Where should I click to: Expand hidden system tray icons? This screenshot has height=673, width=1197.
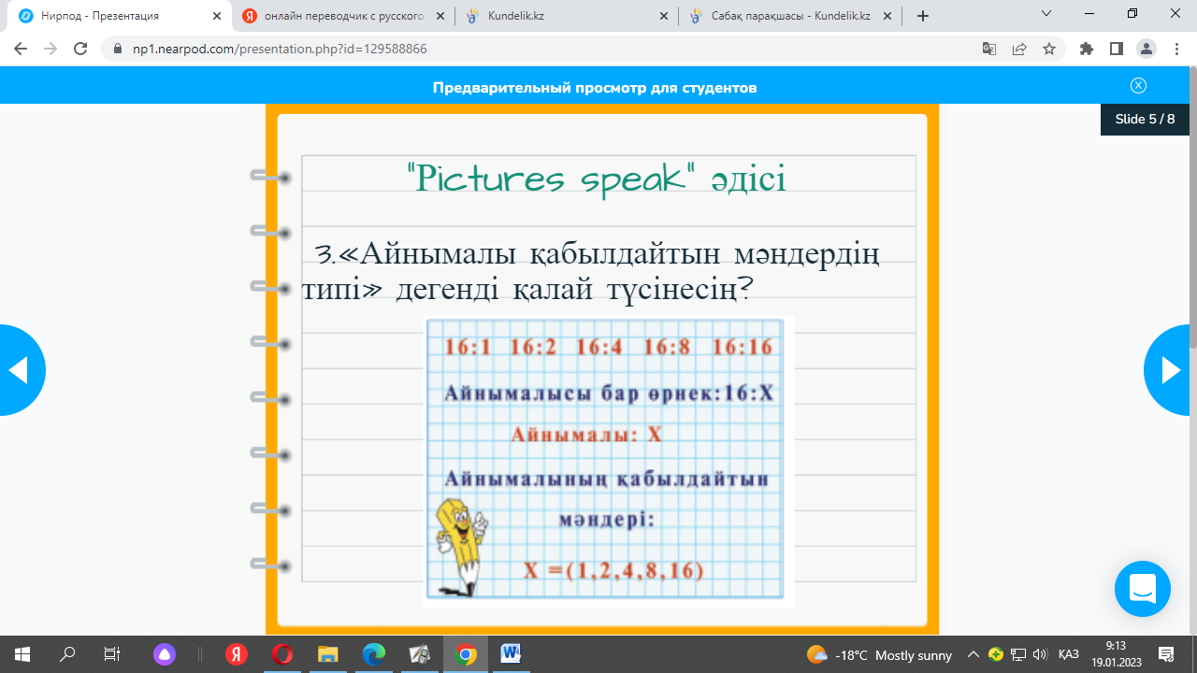973,655
